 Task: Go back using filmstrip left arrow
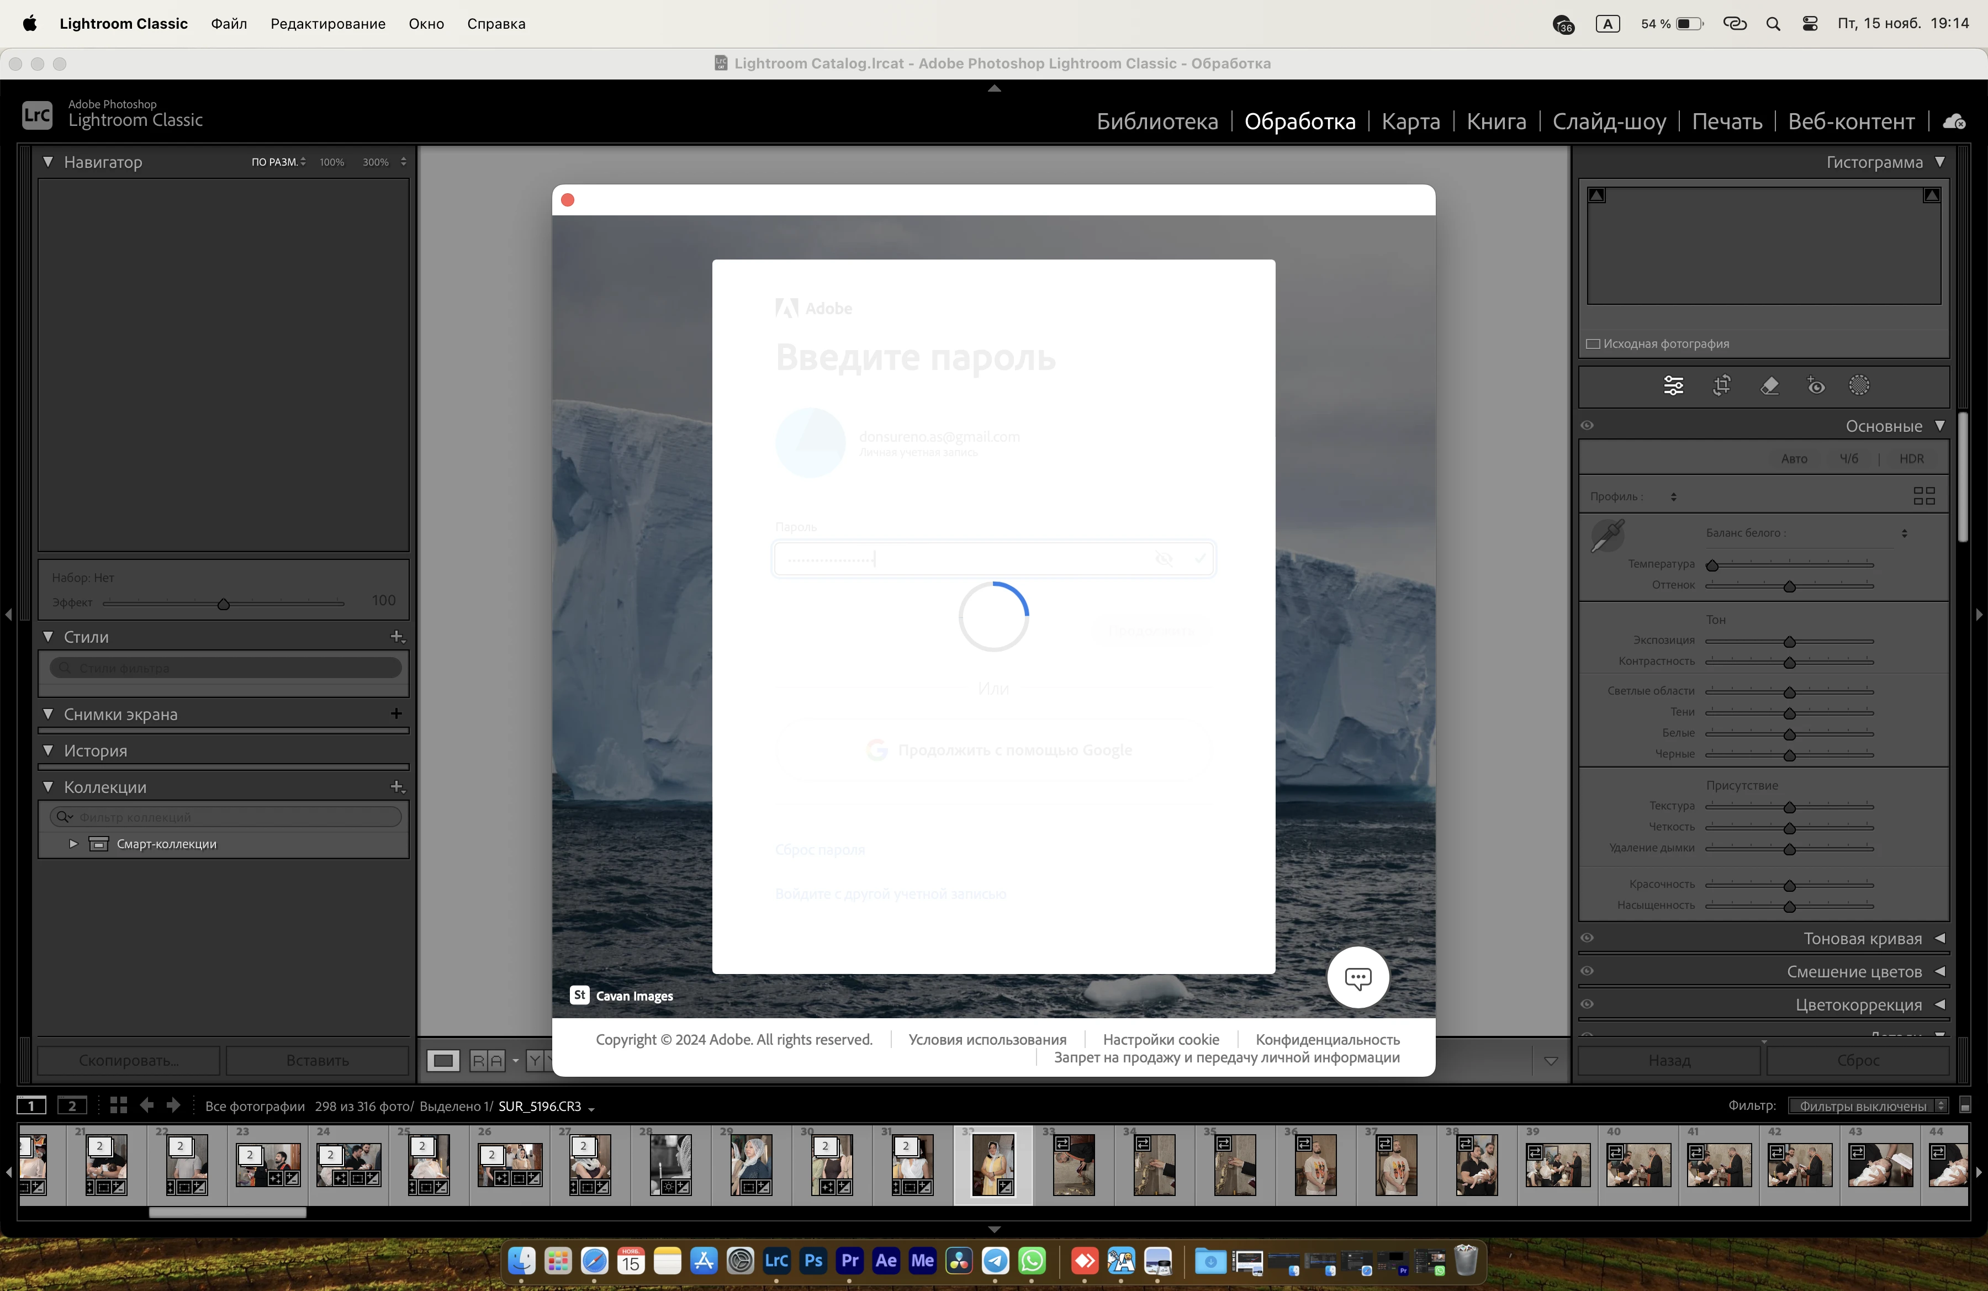pos(146,1105)
